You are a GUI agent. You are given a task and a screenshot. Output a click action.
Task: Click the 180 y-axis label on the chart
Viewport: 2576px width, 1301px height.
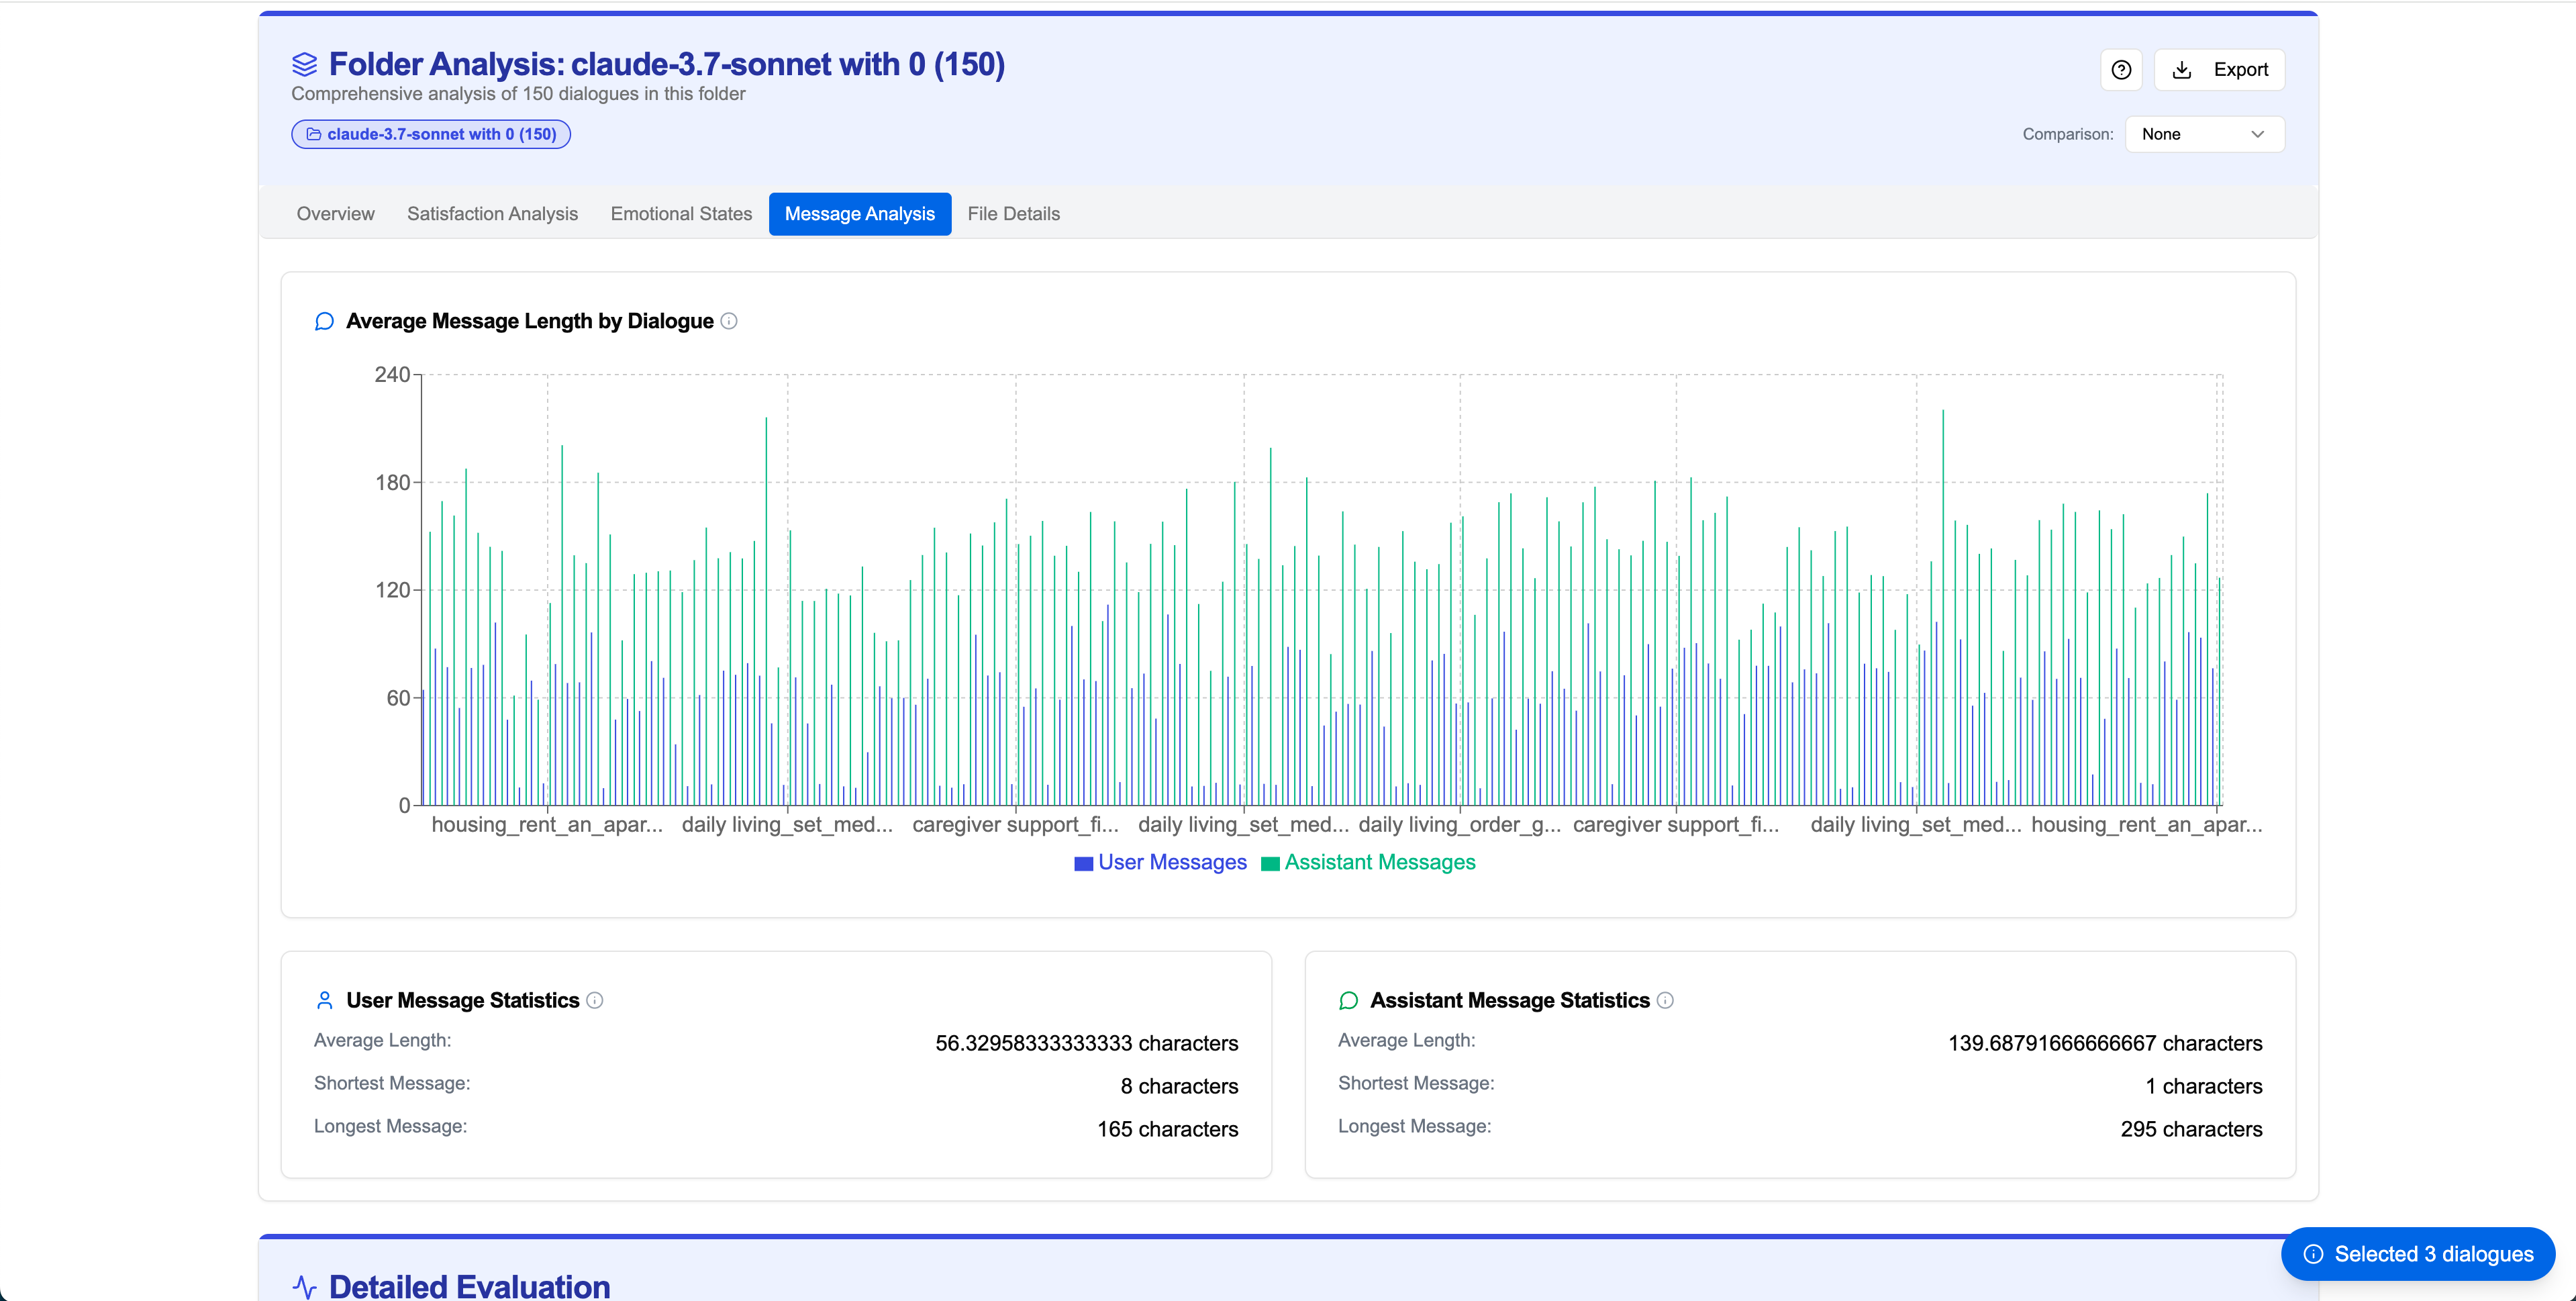pos(392,483)
